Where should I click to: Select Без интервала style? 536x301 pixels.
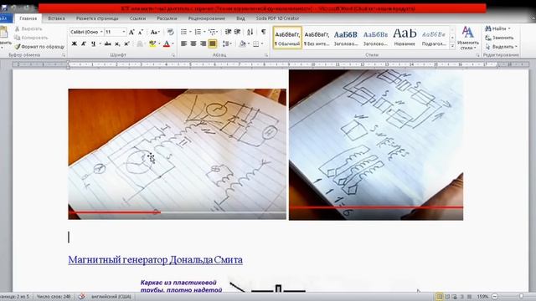317,38
